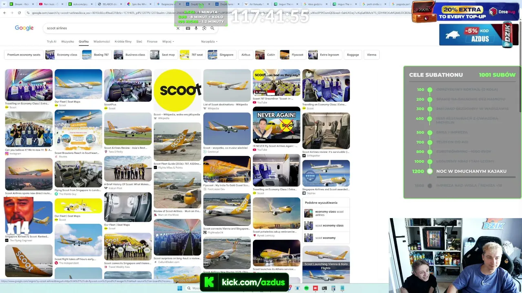Open the terminal icon in the taskbar

coord(324,288)
